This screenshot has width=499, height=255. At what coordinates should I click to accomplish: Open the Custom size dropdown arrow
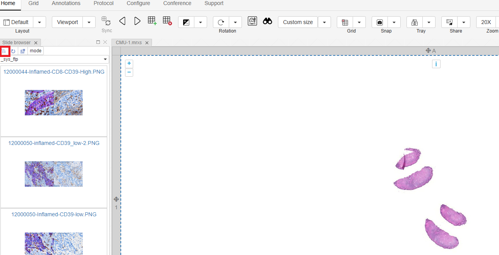(324, 22)
